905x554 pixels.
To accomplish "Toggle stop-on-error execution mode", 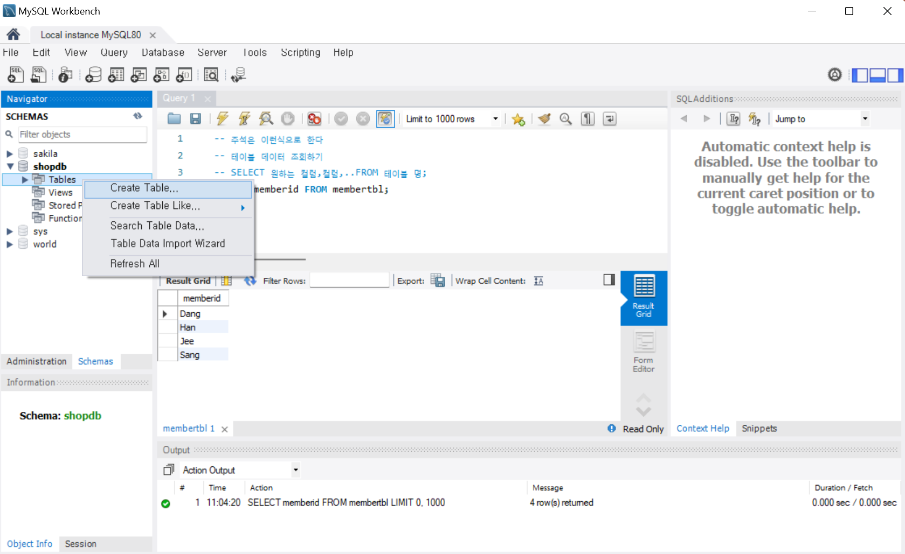I will pyautogui.click(x=314, y=118).
